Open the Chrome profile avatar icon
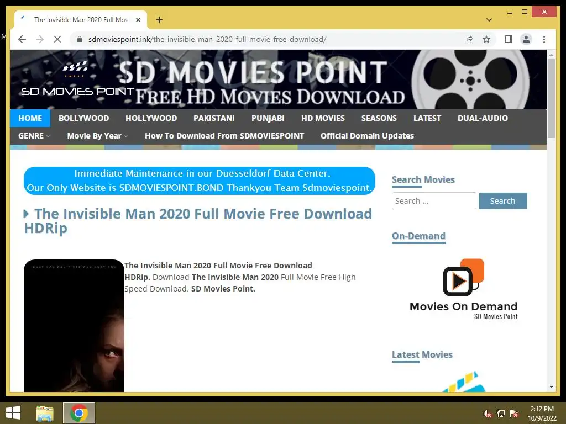Screen dimensions: 566x424 click(526, 39)
